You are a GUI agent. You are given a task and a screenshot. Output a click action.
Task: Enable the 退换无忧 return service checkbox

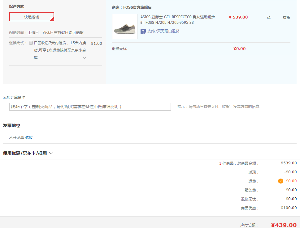tap(31, 43)
